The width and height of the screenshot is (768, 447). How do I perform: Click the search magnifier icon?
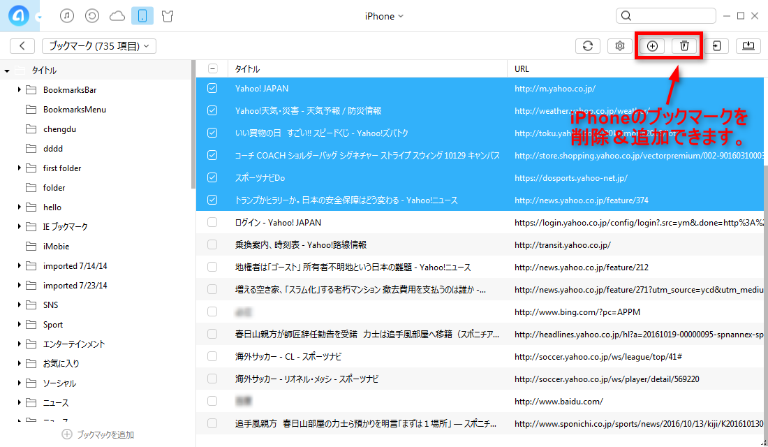[x=626, y=15]
